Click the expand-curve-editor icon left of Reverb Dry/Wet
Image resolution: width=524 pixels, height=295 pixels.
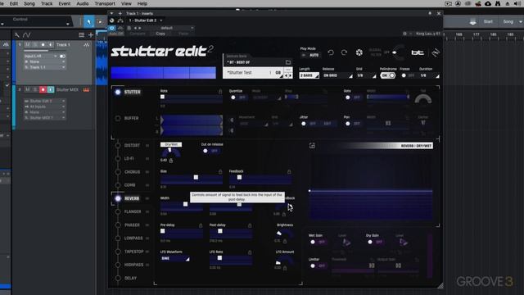coord(312,146)
